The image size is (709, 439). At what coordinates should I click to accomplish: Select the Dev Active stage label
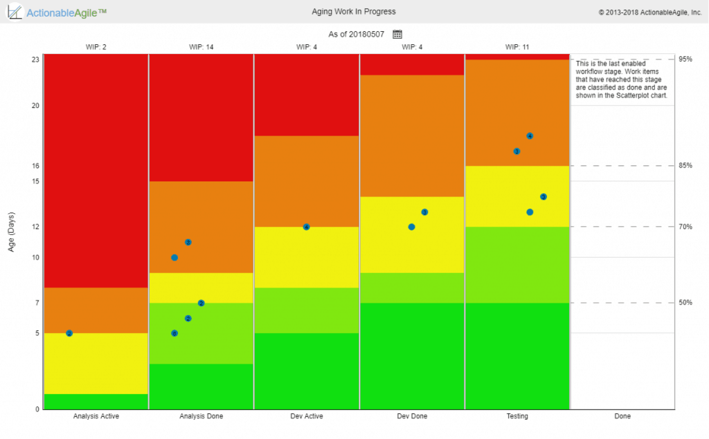(306, 416)
